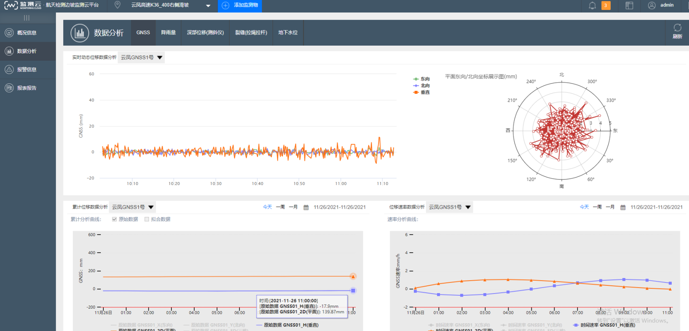Select 一周 in 累计位移 panel

280,207
